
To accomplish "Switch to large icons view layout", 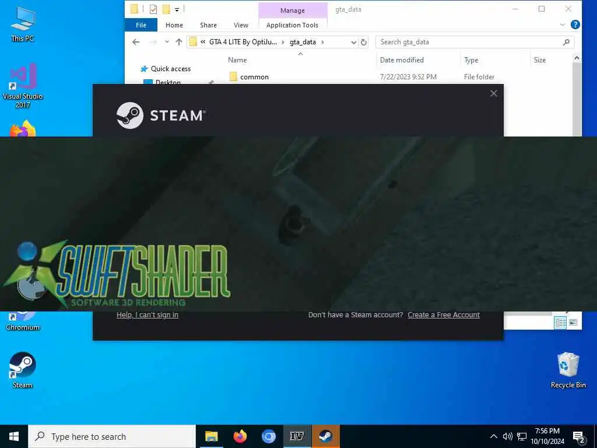I will tap(573, 323).
